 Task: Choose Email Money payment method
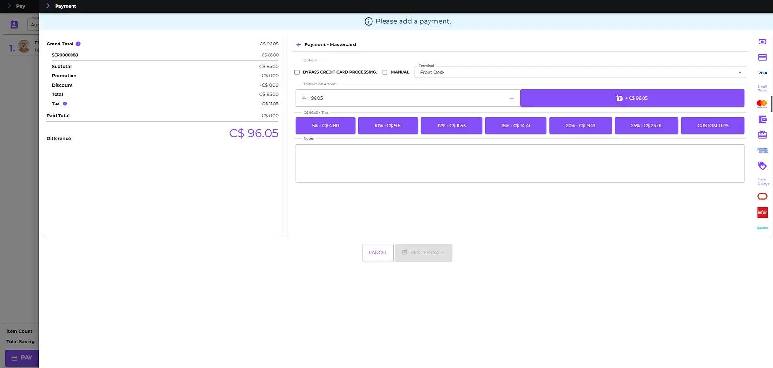[x=762, y=88]
